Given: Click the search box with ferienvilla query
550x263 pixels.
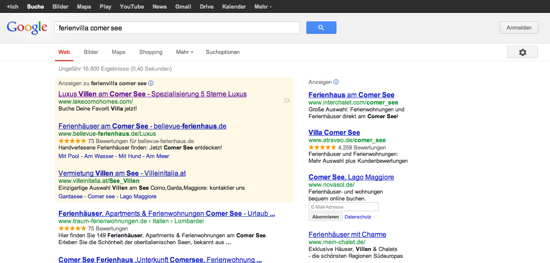Looking at the screenshot, I should (177, 28).
